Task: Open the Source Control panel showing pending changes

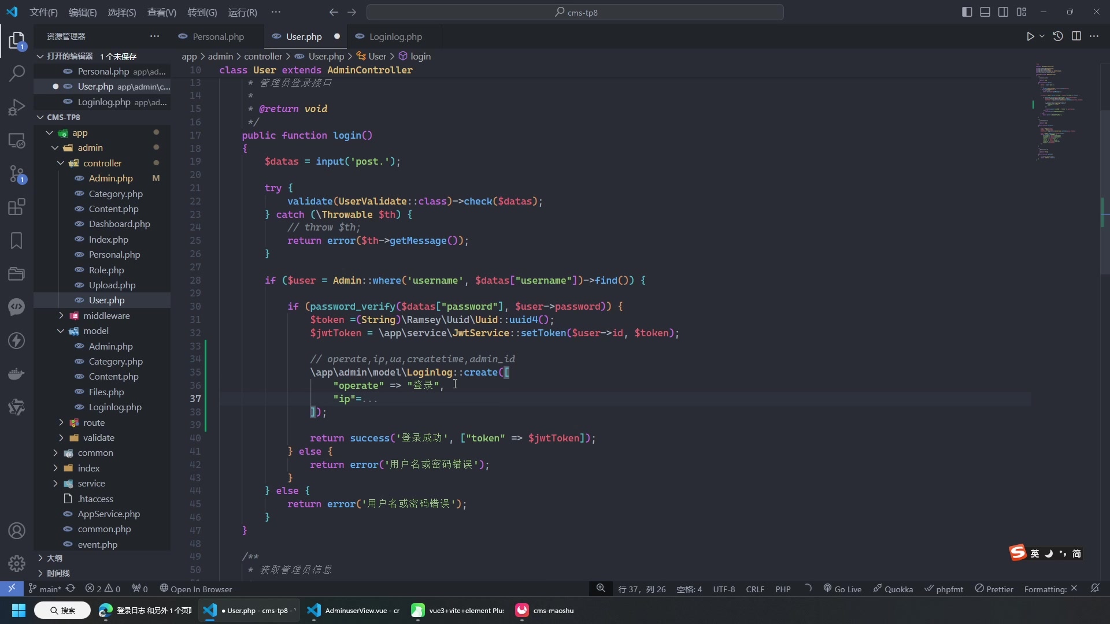Action: pyautogui.click(x=17, y=173)
